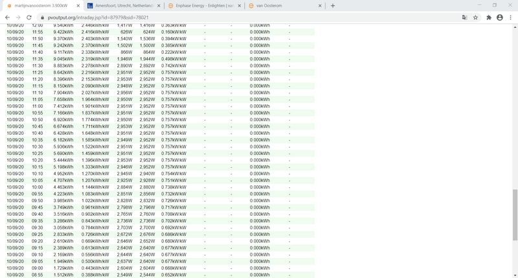View site security padlock info

(x=42, y=17)
